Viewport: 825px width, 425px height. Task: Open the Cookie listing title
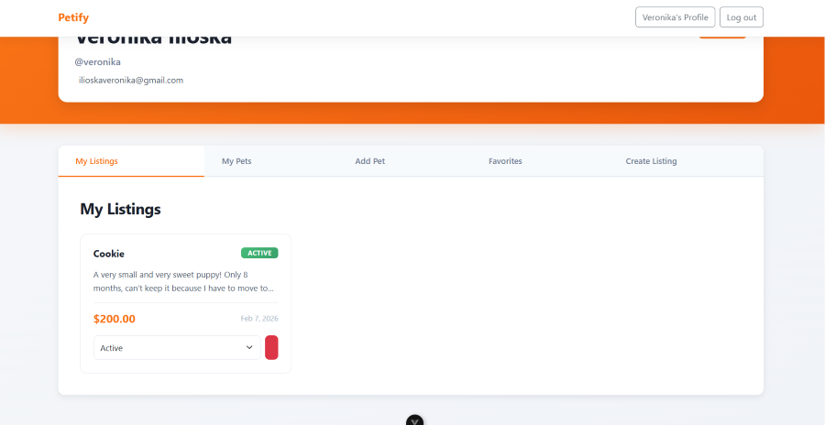click(x=109, y=254)
